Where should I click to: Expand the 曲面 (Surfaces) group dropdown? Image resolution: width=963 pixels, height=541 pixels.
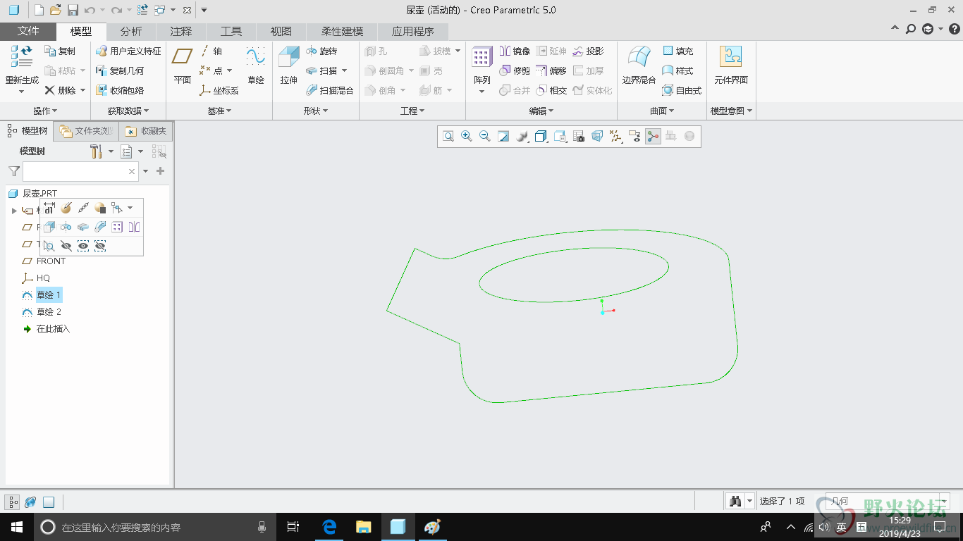[x=662, y=111]
